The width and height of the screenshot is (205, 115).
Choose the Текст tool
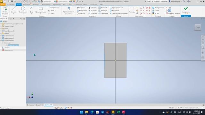pos(51,11)
